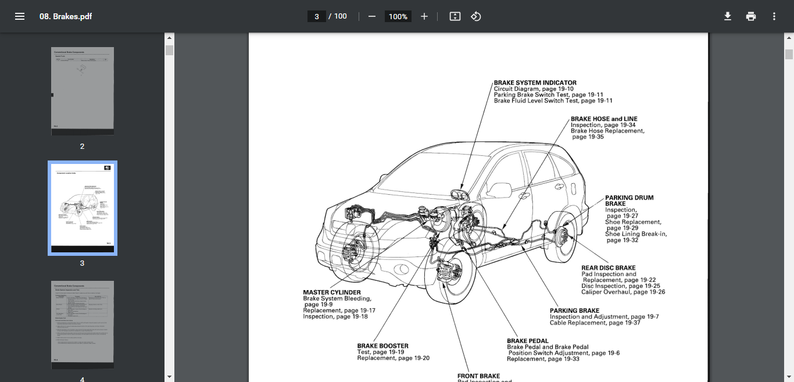The width and height of the screenshot is (794, 382).
Task: Click the 'MASTER CYLINDER' heading
Action: coord(332,292)
